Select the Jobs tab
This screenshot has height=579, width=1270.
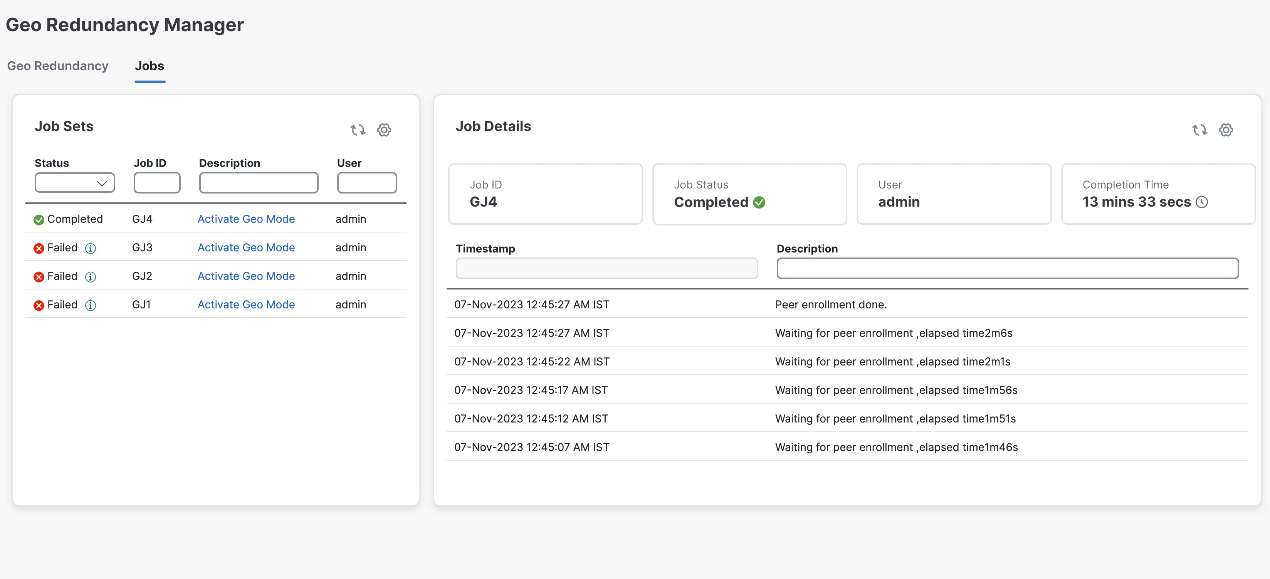point(150,66)
